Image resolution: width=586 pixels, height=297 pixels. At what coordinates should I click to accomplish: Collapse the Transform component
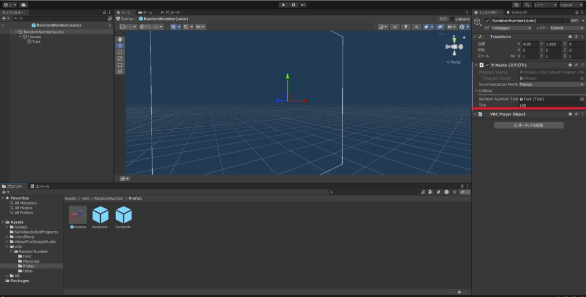tap(476, 37)
